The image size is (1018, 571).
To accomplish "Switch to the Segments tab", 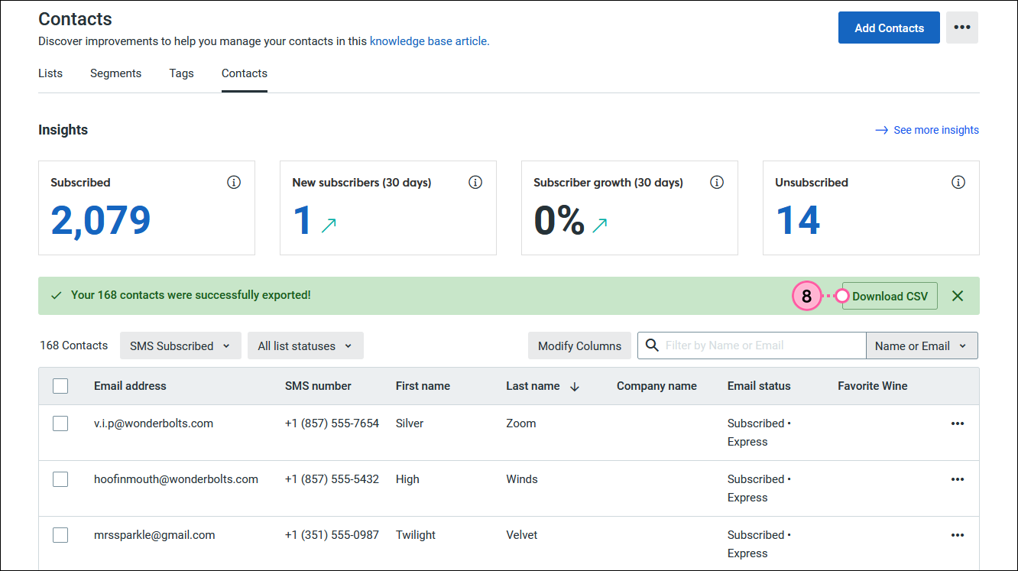I will point(115,73).
